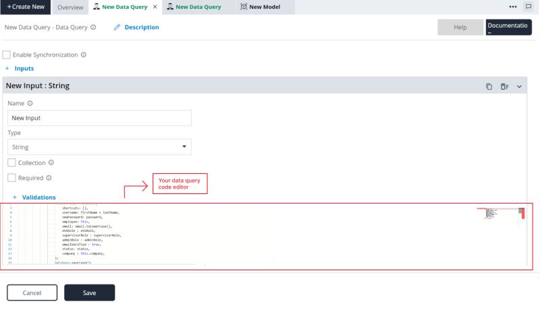Open the Description link
This screenshot has height=312, width=540.
point(142,27)
